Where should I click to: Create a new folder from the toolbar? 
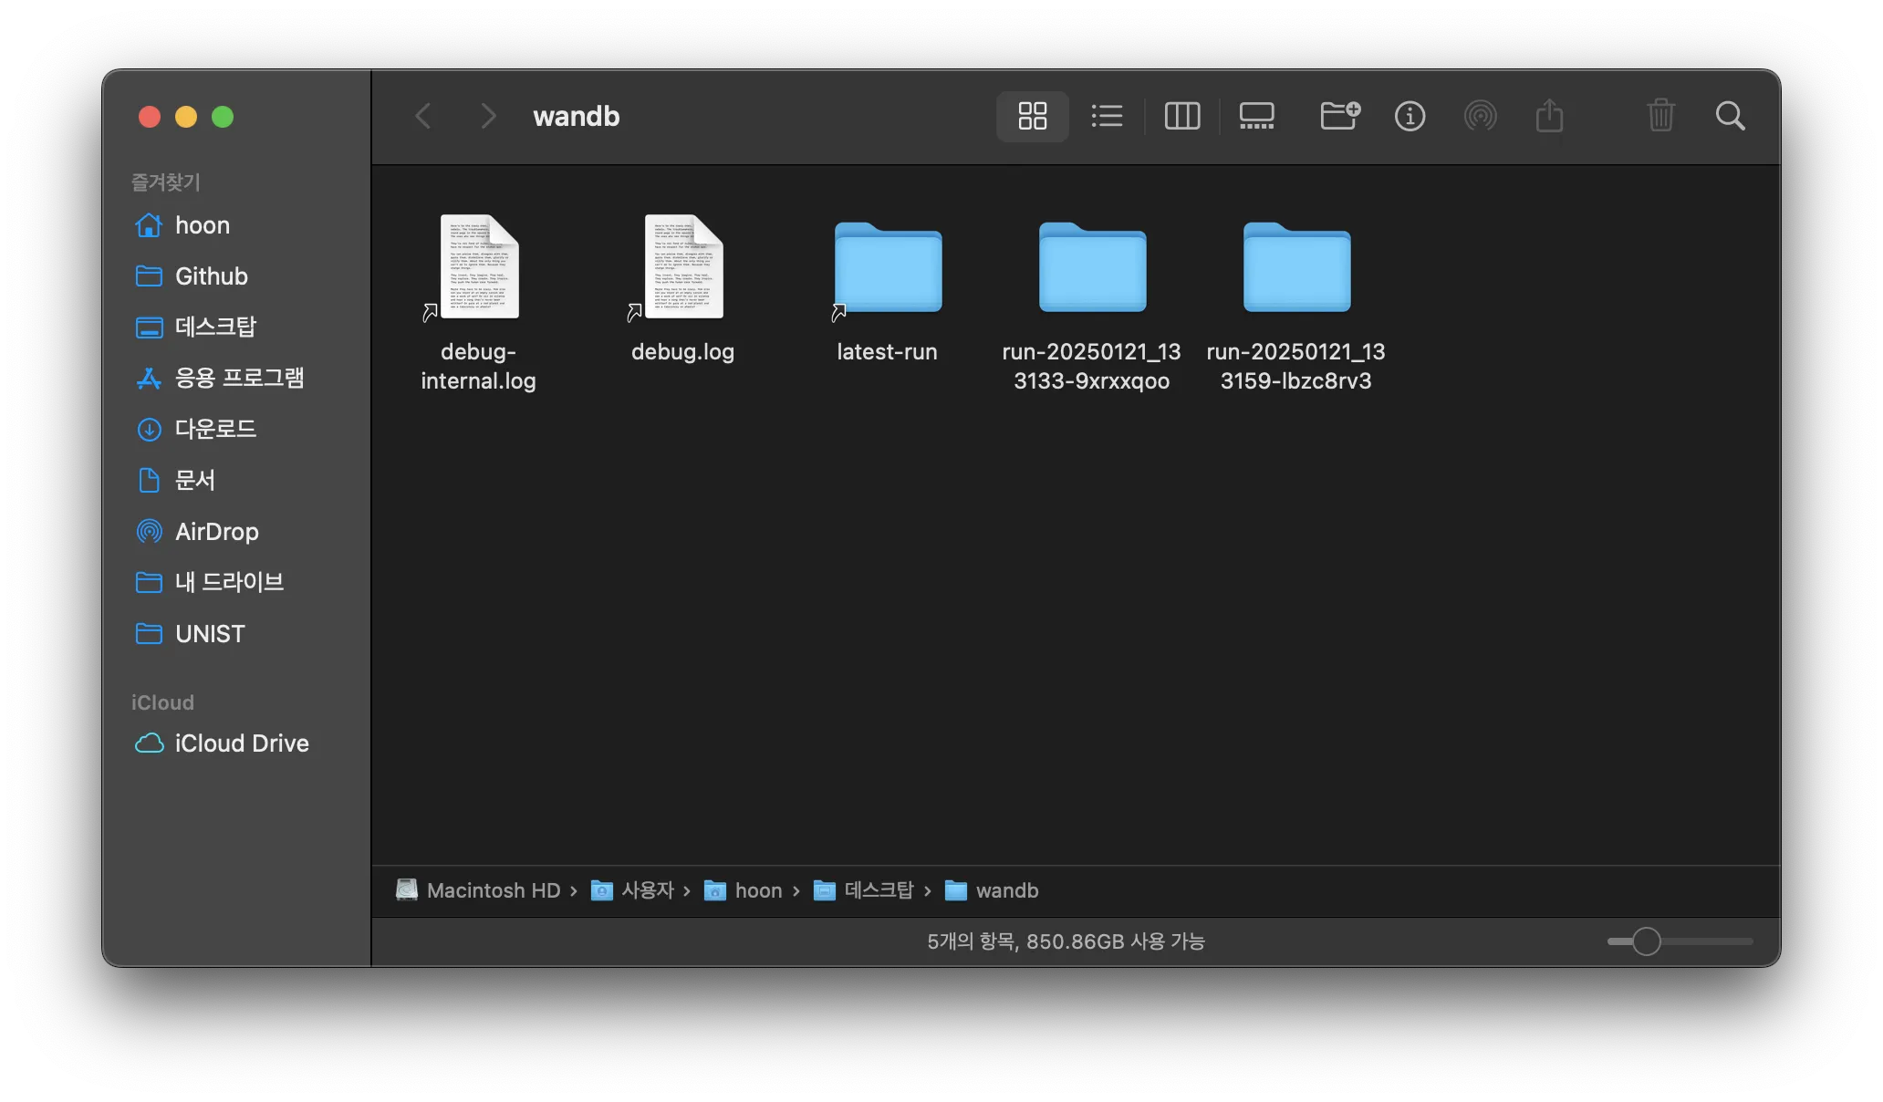click(1339, 116)
